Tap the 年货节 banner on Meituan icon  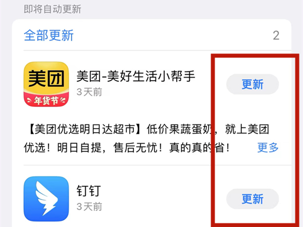(x=46, y=100)
